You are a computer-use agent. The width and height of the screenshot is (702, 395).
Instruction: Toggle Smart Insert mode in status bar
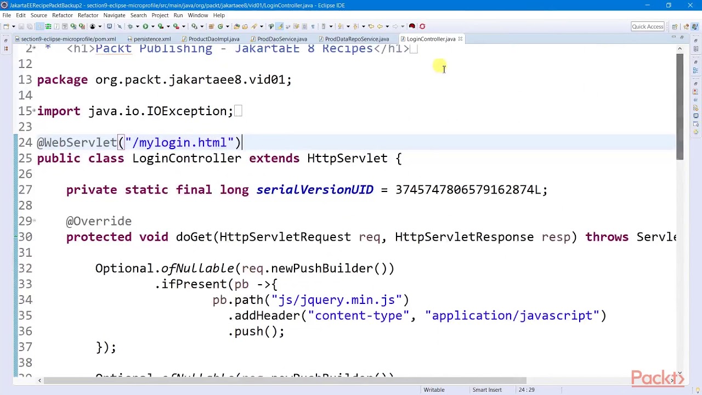coord(487,390)
